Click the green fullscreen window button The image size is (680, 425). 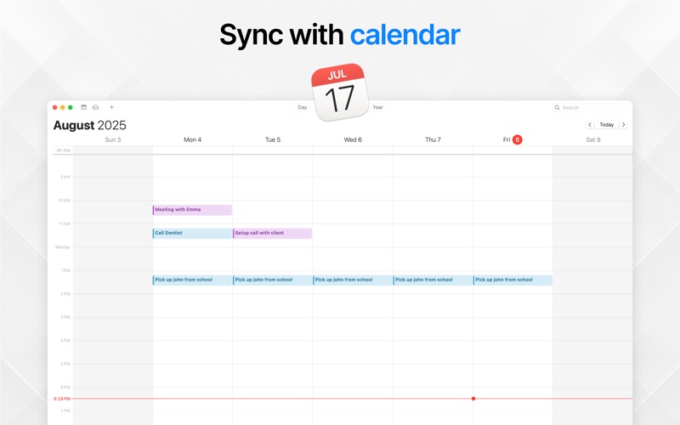tap(71, 107)
